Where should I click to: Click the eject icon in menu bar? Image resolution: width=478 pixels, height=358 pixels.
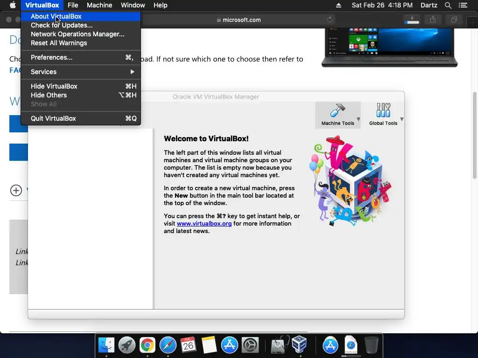click(338, 5)
